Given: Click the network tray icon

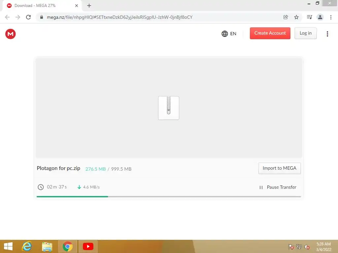Looking at the screenshot, I should pos(299,247).
